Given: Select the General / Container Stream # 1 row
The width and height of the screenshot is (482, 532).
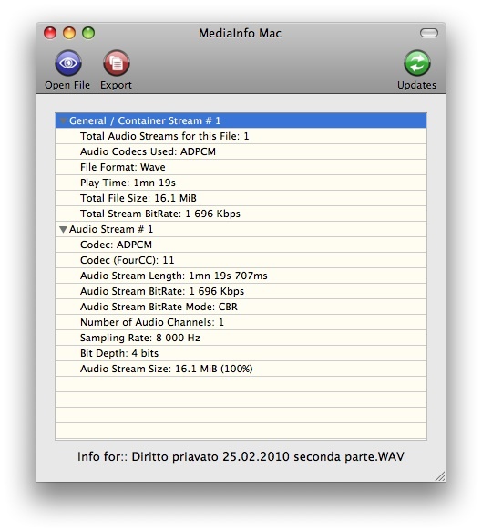Looking at the screenshot, I should pyautogui.click(x=241, y=120).
